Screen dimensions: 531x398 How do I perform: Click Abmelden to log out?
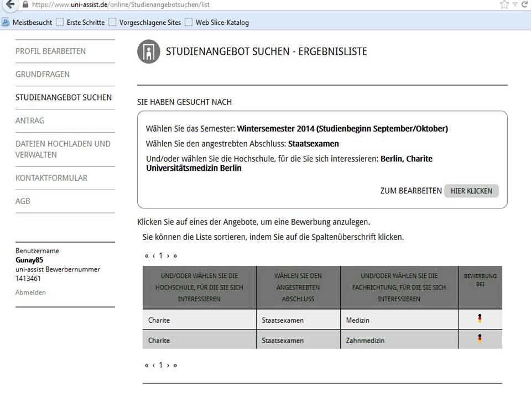[x=30, y=292]
